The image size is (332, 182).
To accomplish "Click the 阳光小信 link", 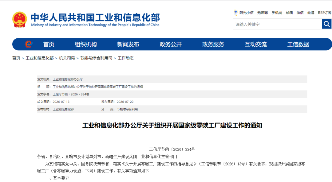I will pyautogui.click(x=247, y=13).
